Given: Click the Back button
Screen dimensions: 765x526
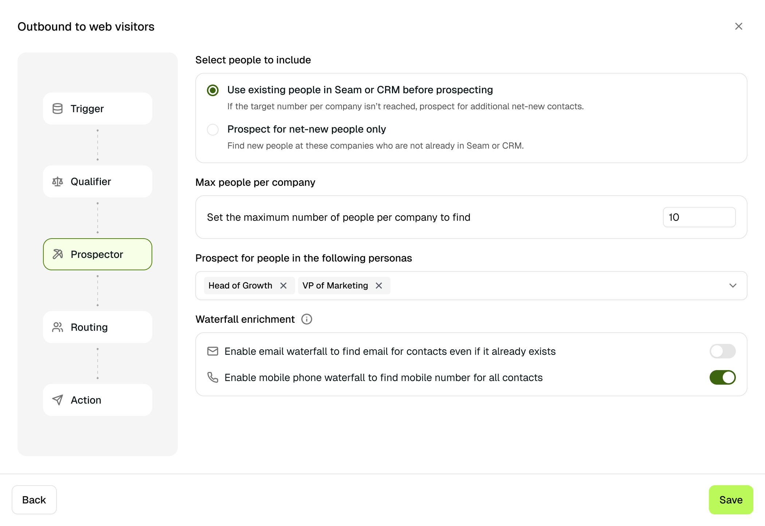Looking at the screenshot, I should 34,500.
